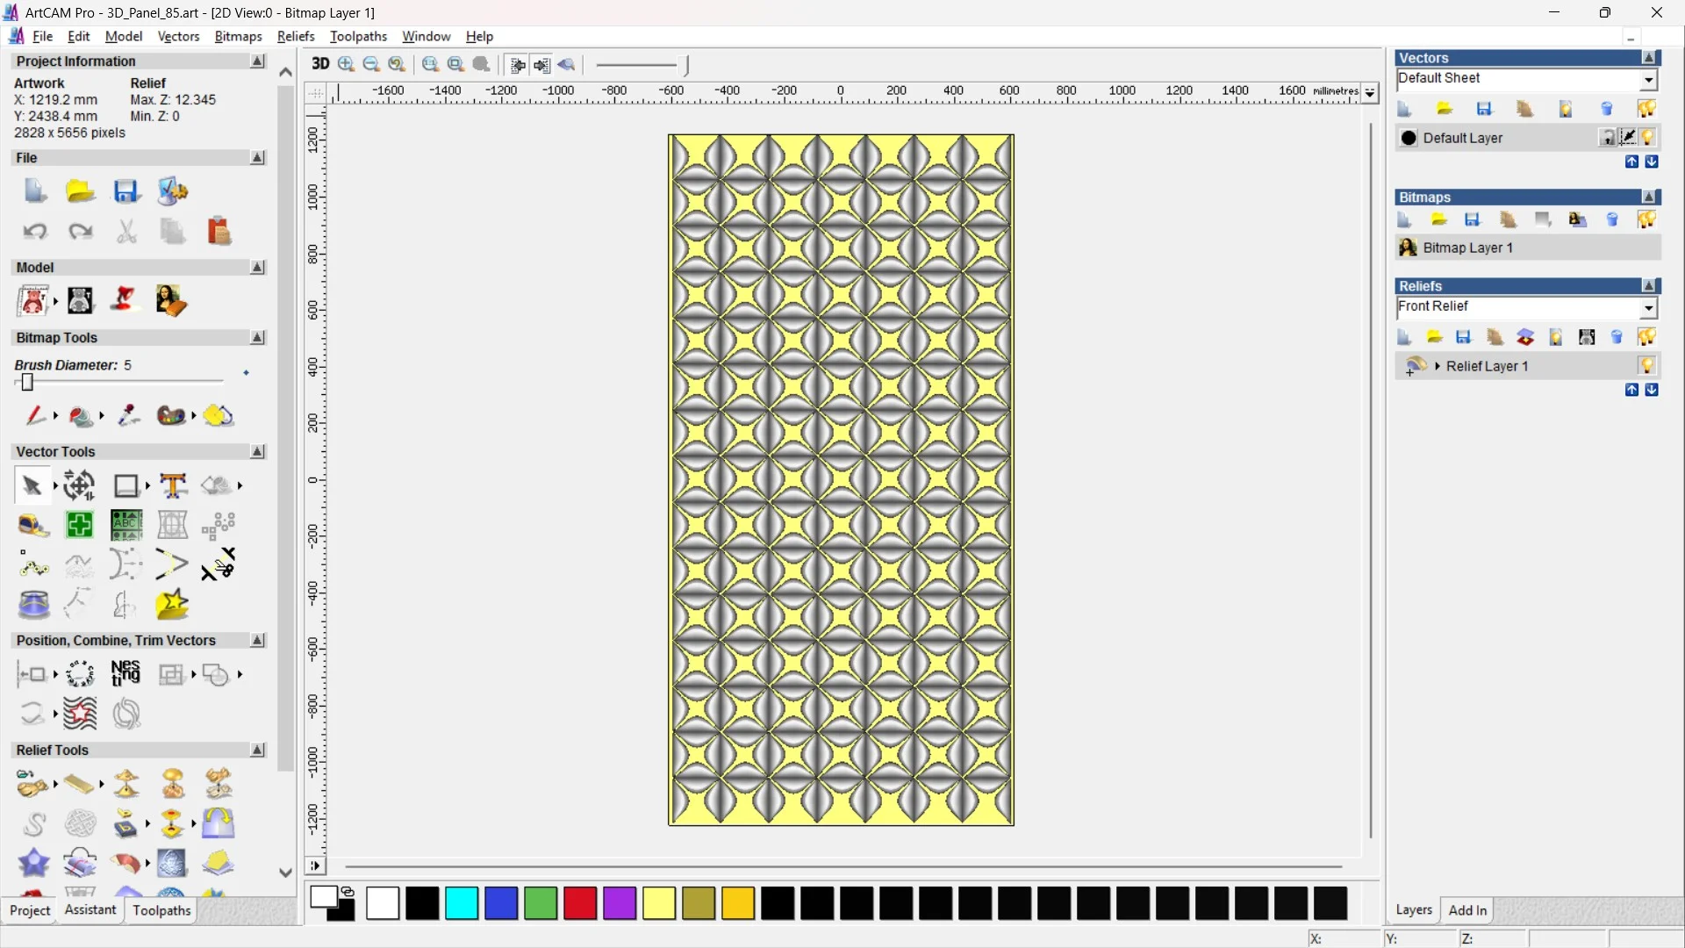This screenshot has height=948, width=1685.
Task: Open the Toolpaths menu
Action: [358, 36]
